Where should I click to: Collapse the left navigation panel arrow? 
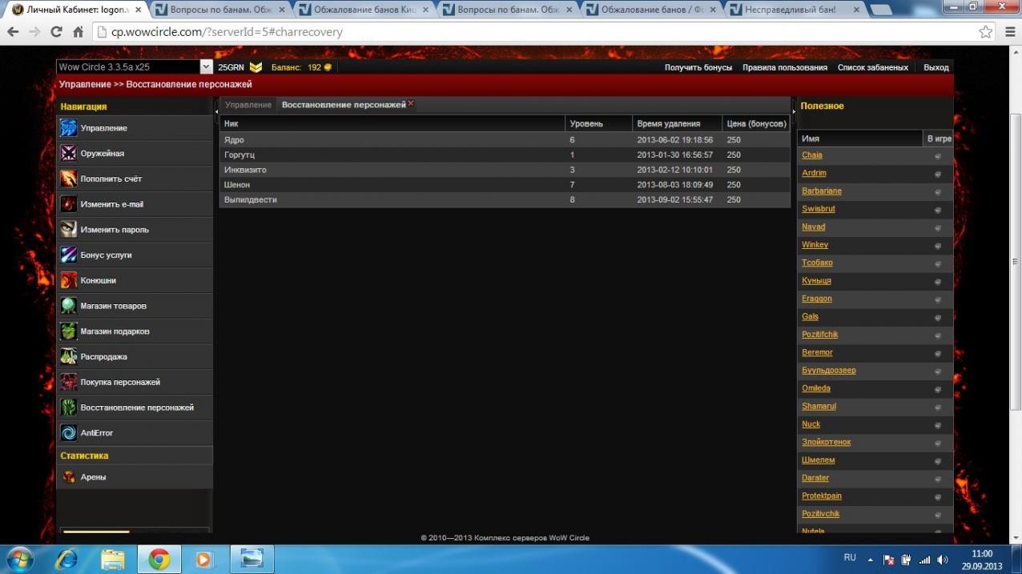[x=216, y=111]
